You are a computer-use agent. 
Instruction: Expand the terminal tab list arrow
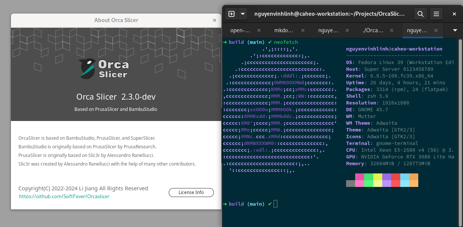point(455,30)
